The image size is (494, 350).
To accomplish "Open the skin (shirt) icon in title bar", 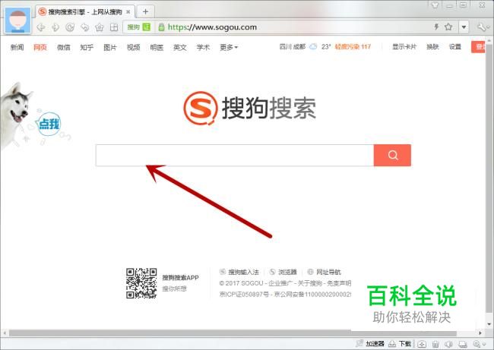I will click(435, 5).
